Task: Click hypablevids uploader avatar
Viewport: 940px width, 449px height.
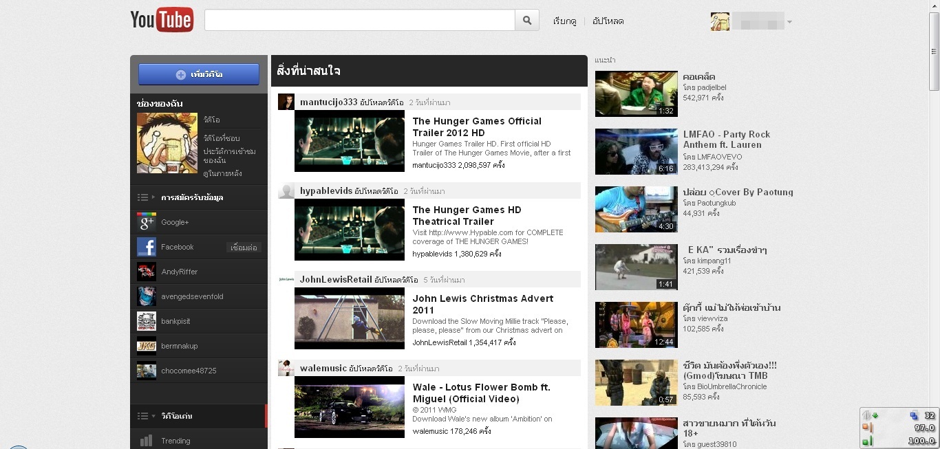Action: [286, 190]
